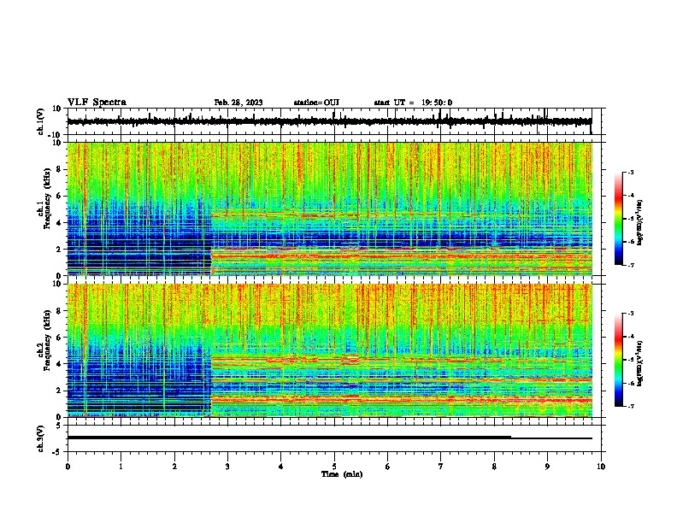The image size is (677, 523).
Task: Click the "ch.1(V)" waveform axis label
Action: pyautogui.click(x=41, y=121)
